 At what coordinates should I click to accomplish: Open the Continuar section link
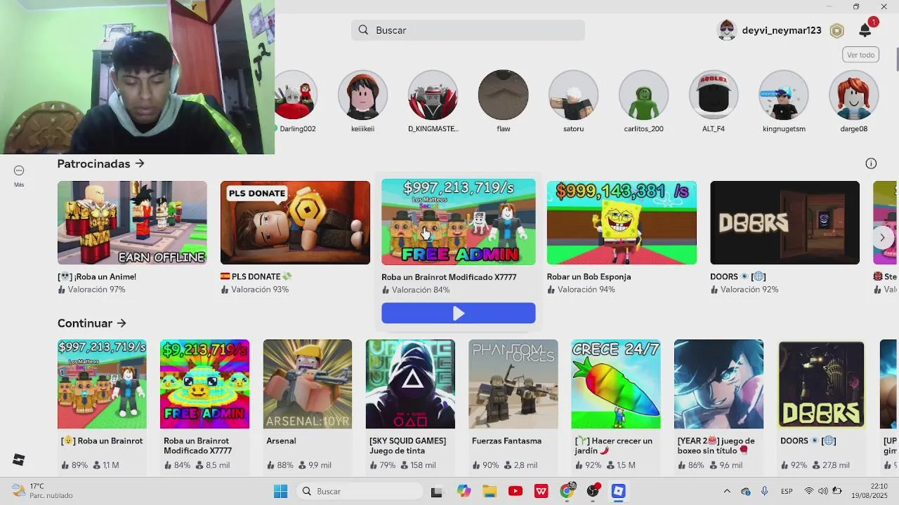click(91, 323)
